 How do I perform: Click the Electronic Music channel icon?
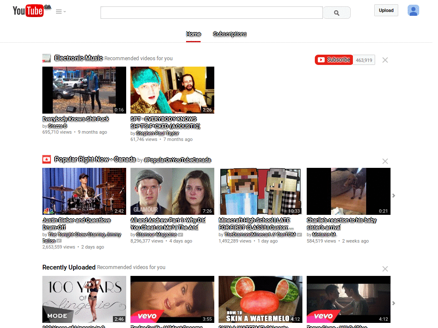pos(47,58)
